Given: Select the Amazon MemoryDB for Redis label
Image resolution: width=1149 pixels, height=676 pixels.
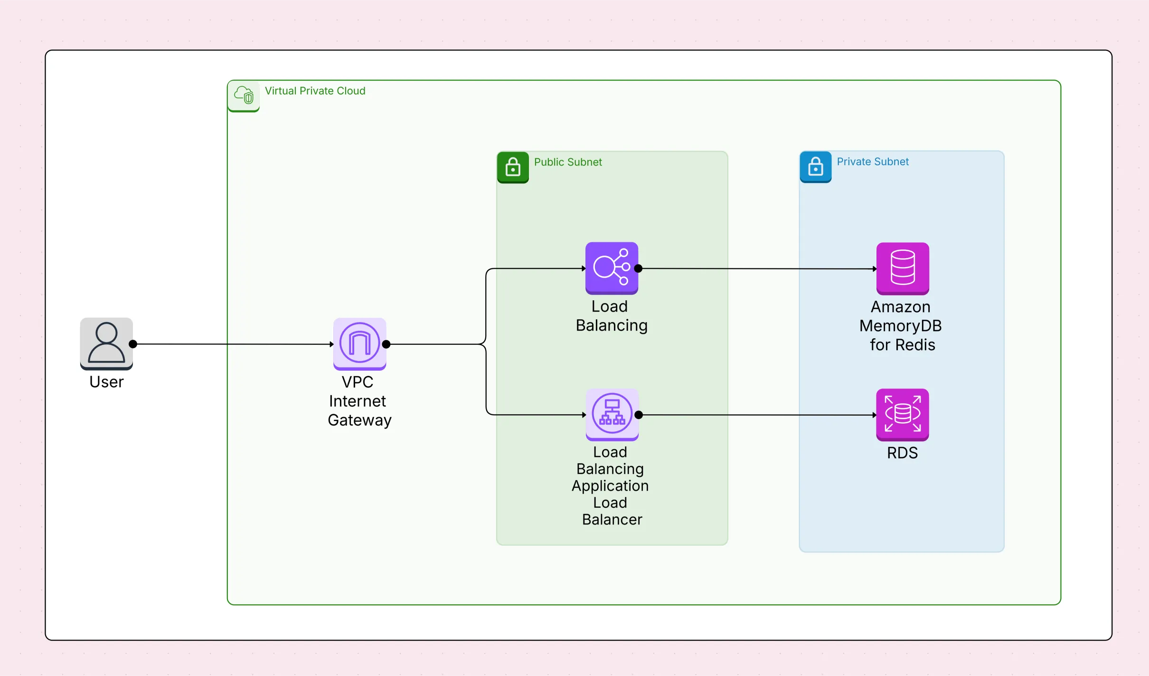Looking at the screenshot, I should coord(901,325).
